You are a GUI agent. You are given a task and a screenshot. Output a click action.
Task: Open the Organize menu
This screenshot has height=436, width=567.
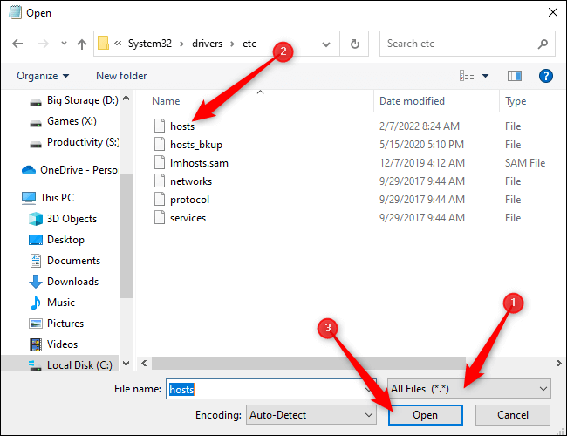42,76
